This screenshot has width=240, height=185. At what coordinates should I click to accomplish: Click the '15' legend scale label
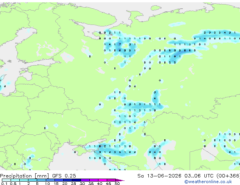point(56,183)
